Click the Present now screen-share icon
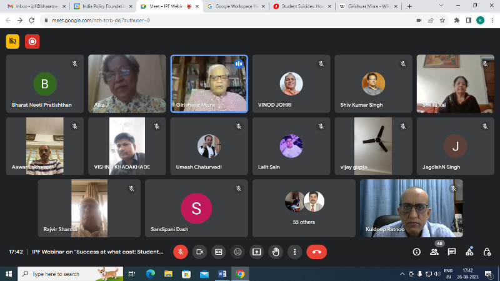 (x=256, y=252)
